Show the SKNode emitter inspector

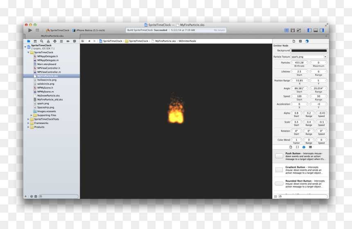tap(307, 41)
